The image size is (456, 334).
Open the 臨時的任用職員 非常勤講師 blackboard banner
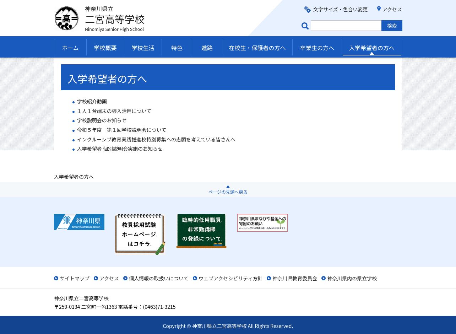(201, 231)
